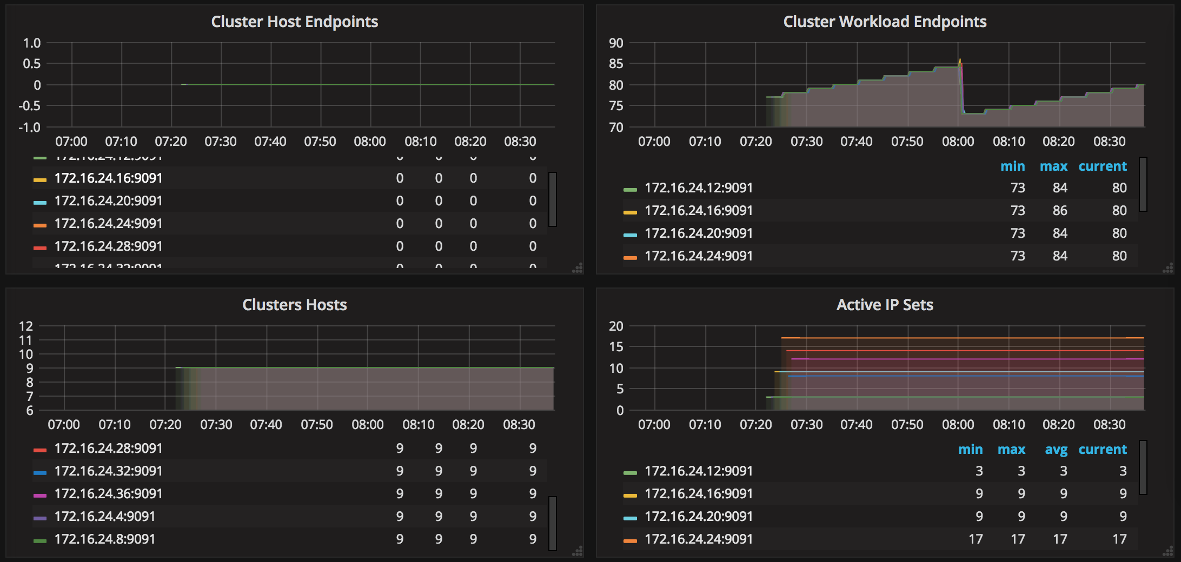Image resolution: width=1181 pixels, height=562 pixels.
Task: Sort Cluster Workload Endpoints legend by max
Action: 1053,166
